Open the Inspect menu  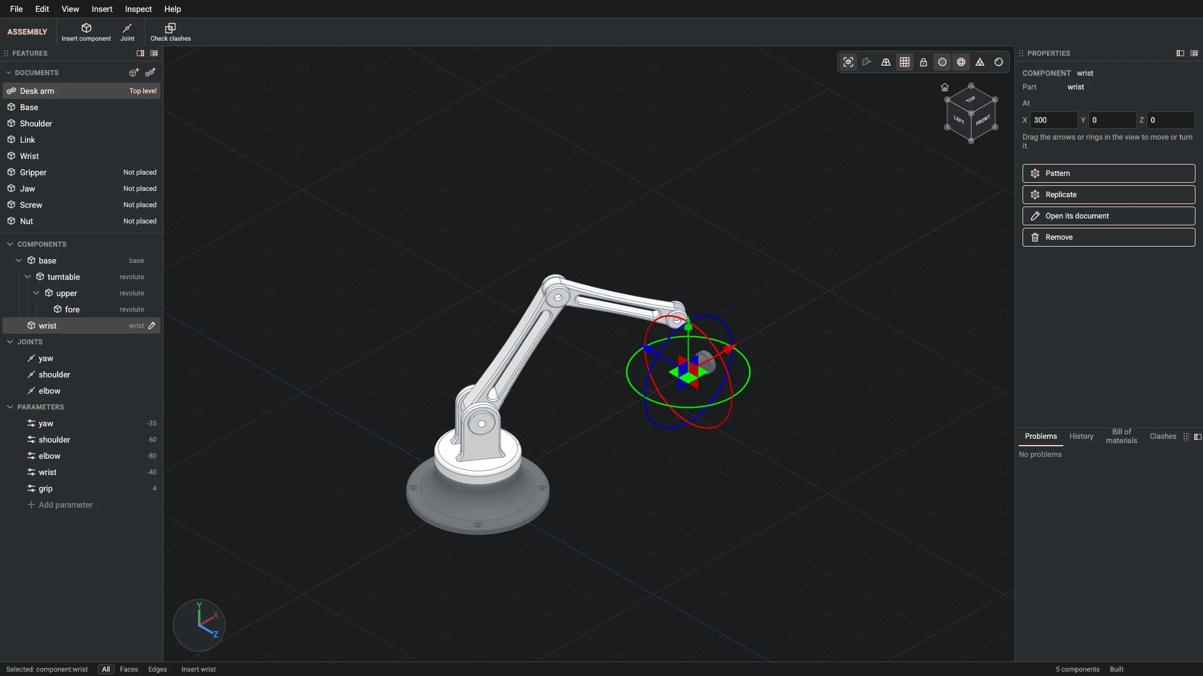coord(138,9)
